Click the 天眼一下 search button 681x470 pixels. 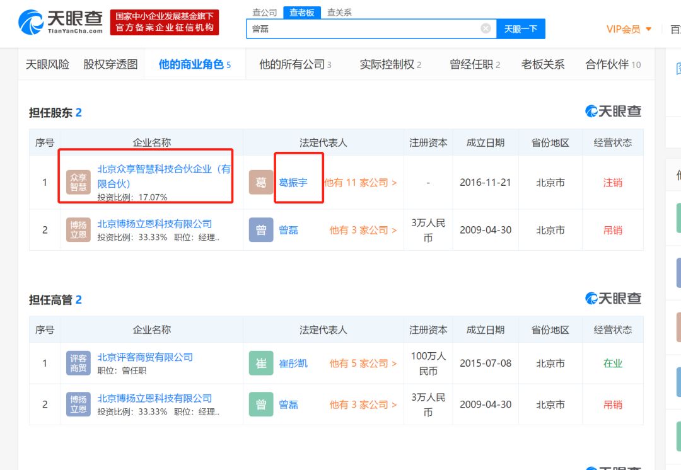pos(521,29)
